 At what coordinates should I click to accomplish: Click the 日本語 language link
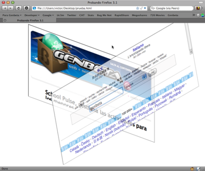pos(98,140)
